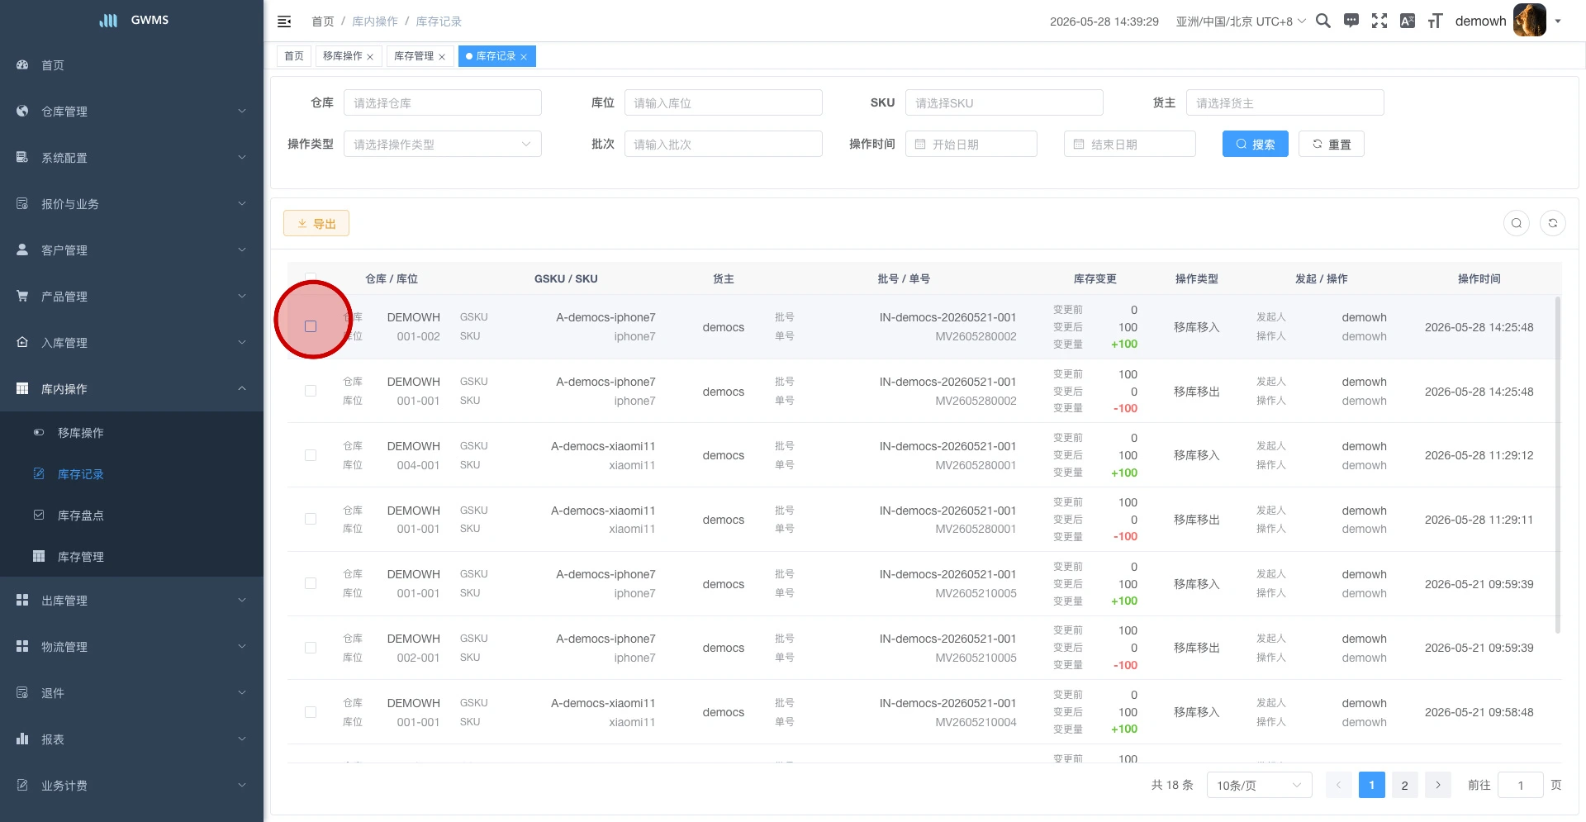The image size is (1586, 822).
Task: Check the row for MV2605210005 库位 002-001
Action: pyautogui.click(x=311, y=648)
